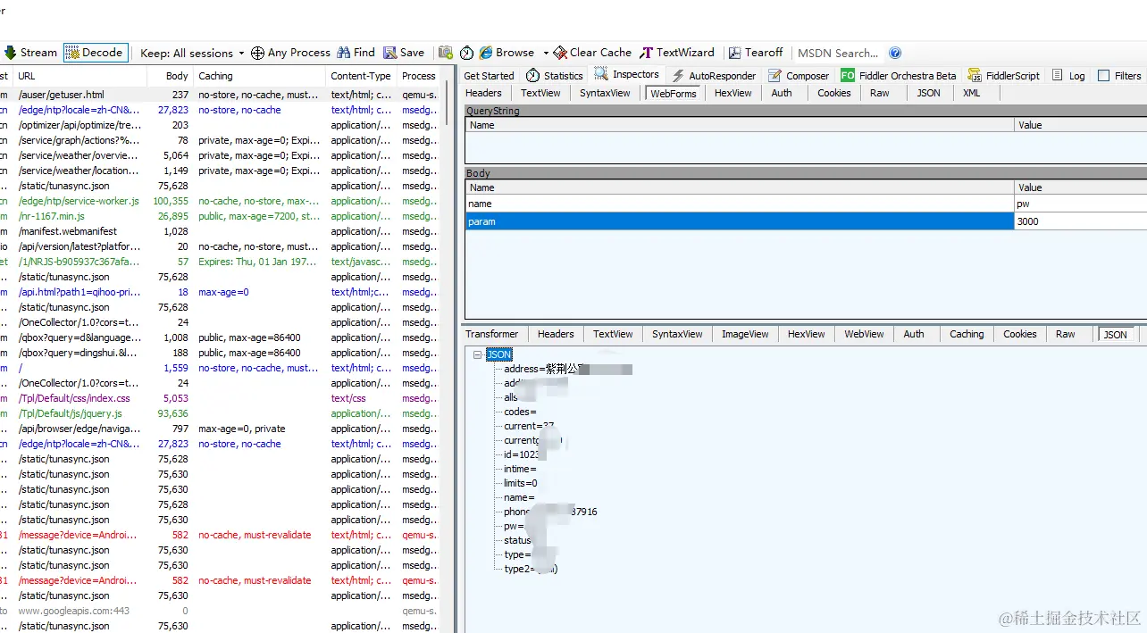Click the blue help question icon
Viewport: 1147px width, 633px height.
[x=895, y=53]
